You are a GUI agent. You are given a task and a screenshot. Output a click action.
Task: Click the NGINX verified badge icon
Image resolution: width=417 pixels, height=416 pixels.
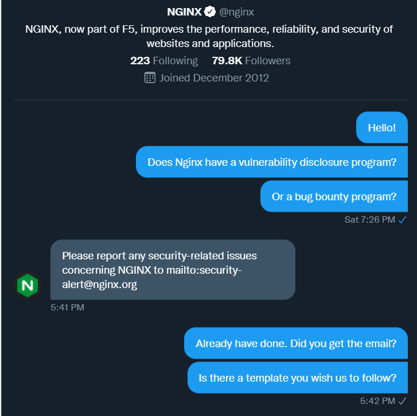(211, 11)
